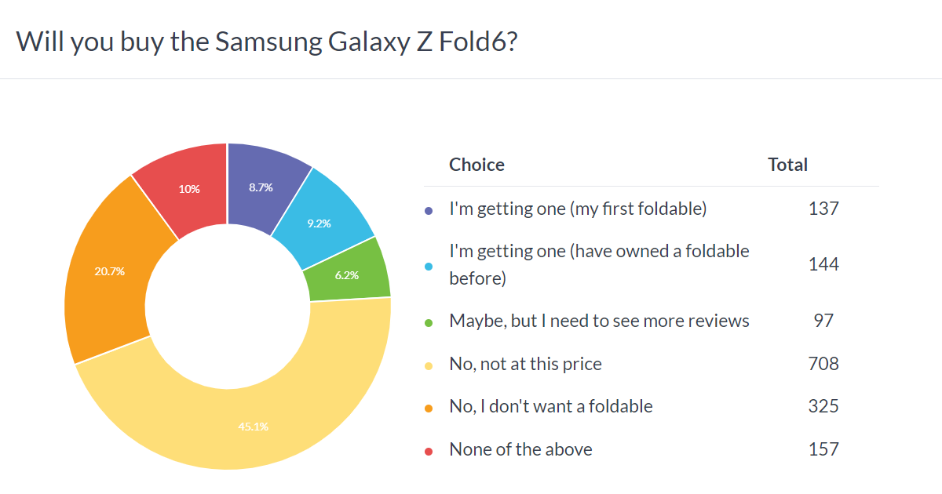Click the poll title text
942x494 pixels.
coord(266,41)
